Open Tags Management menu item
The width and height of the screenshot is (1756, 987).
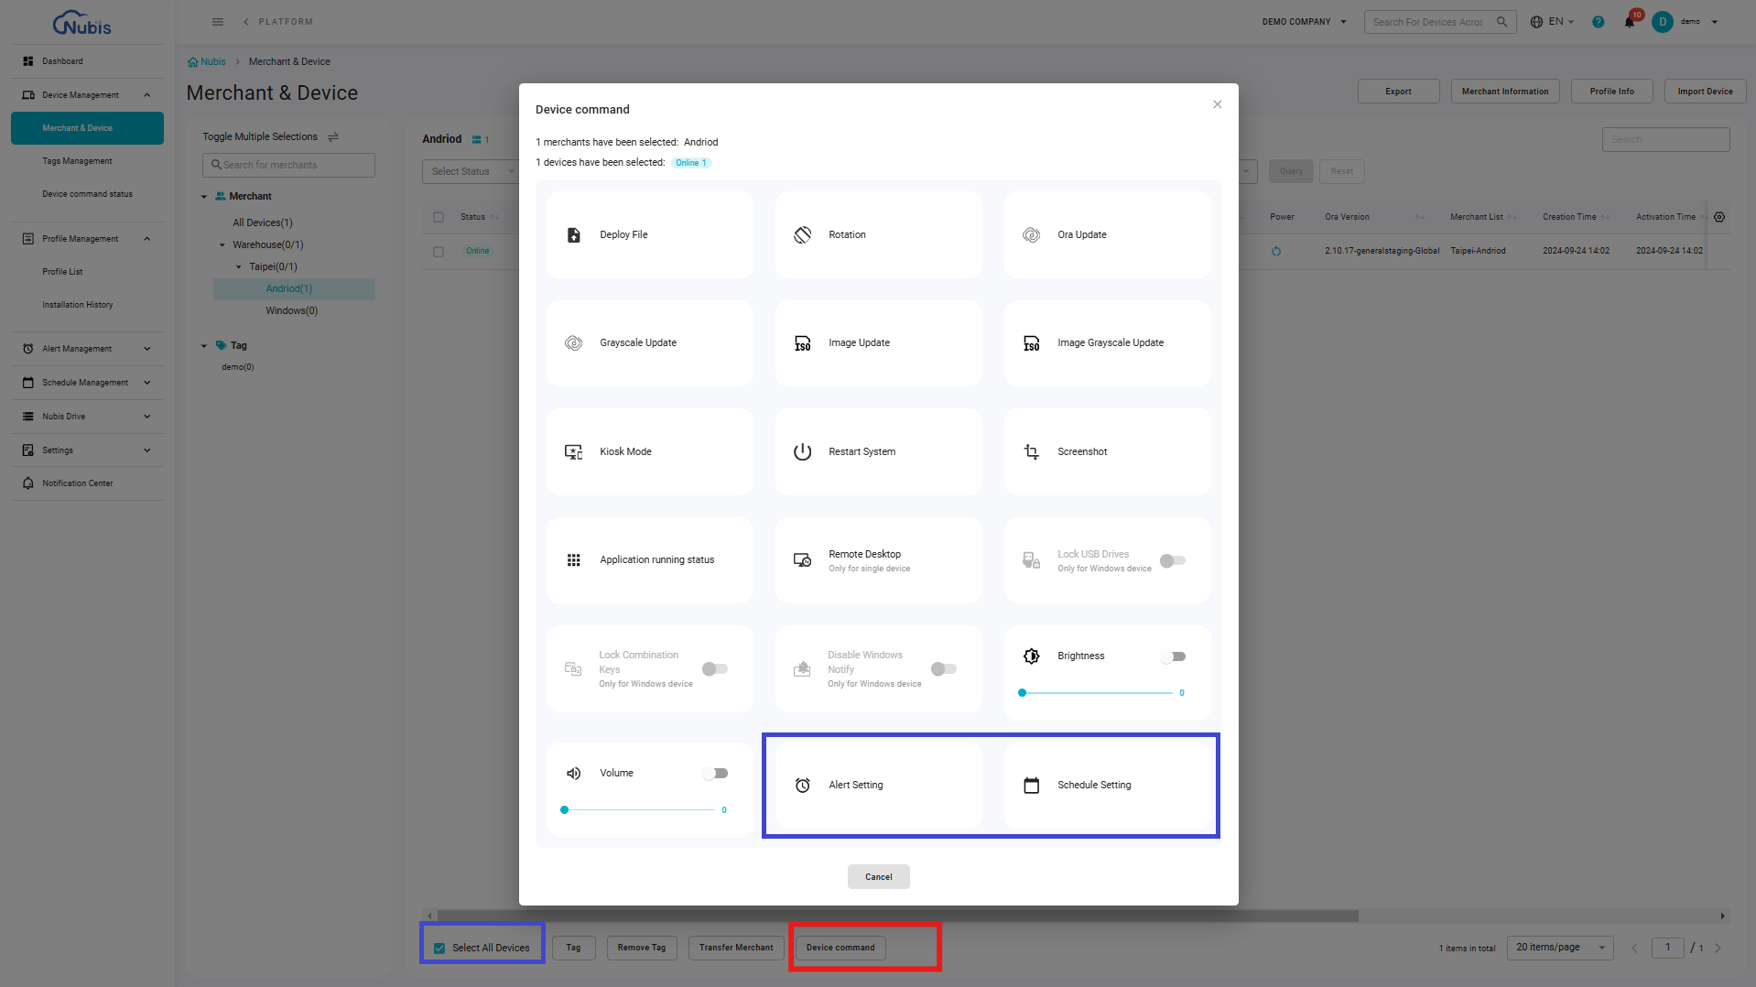[77, 161]
